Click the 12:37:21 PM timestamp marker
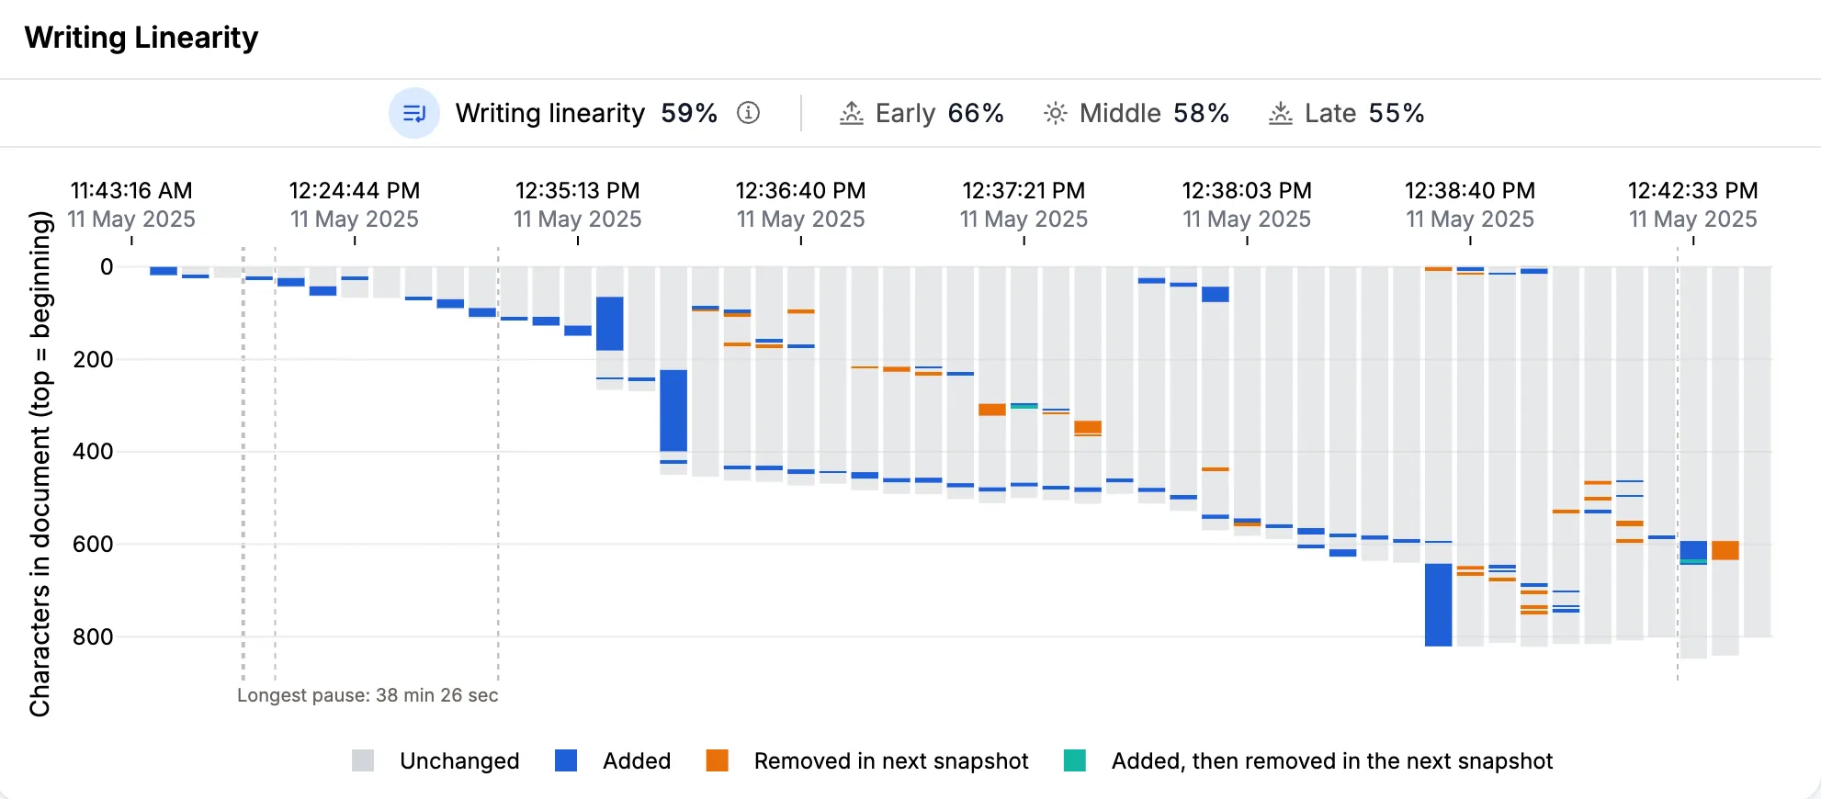 pos(1024,205)
